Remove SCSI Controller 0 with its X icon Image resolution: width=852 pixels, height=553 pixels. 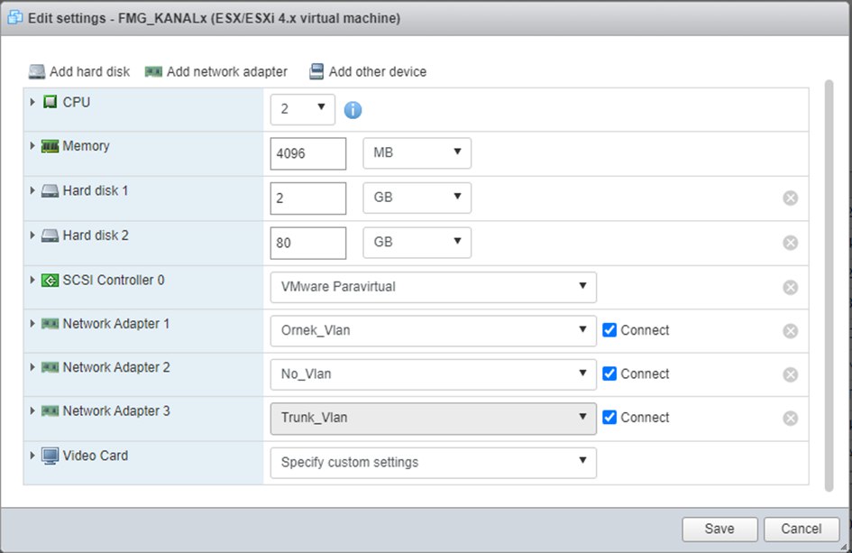pos(791,288)
